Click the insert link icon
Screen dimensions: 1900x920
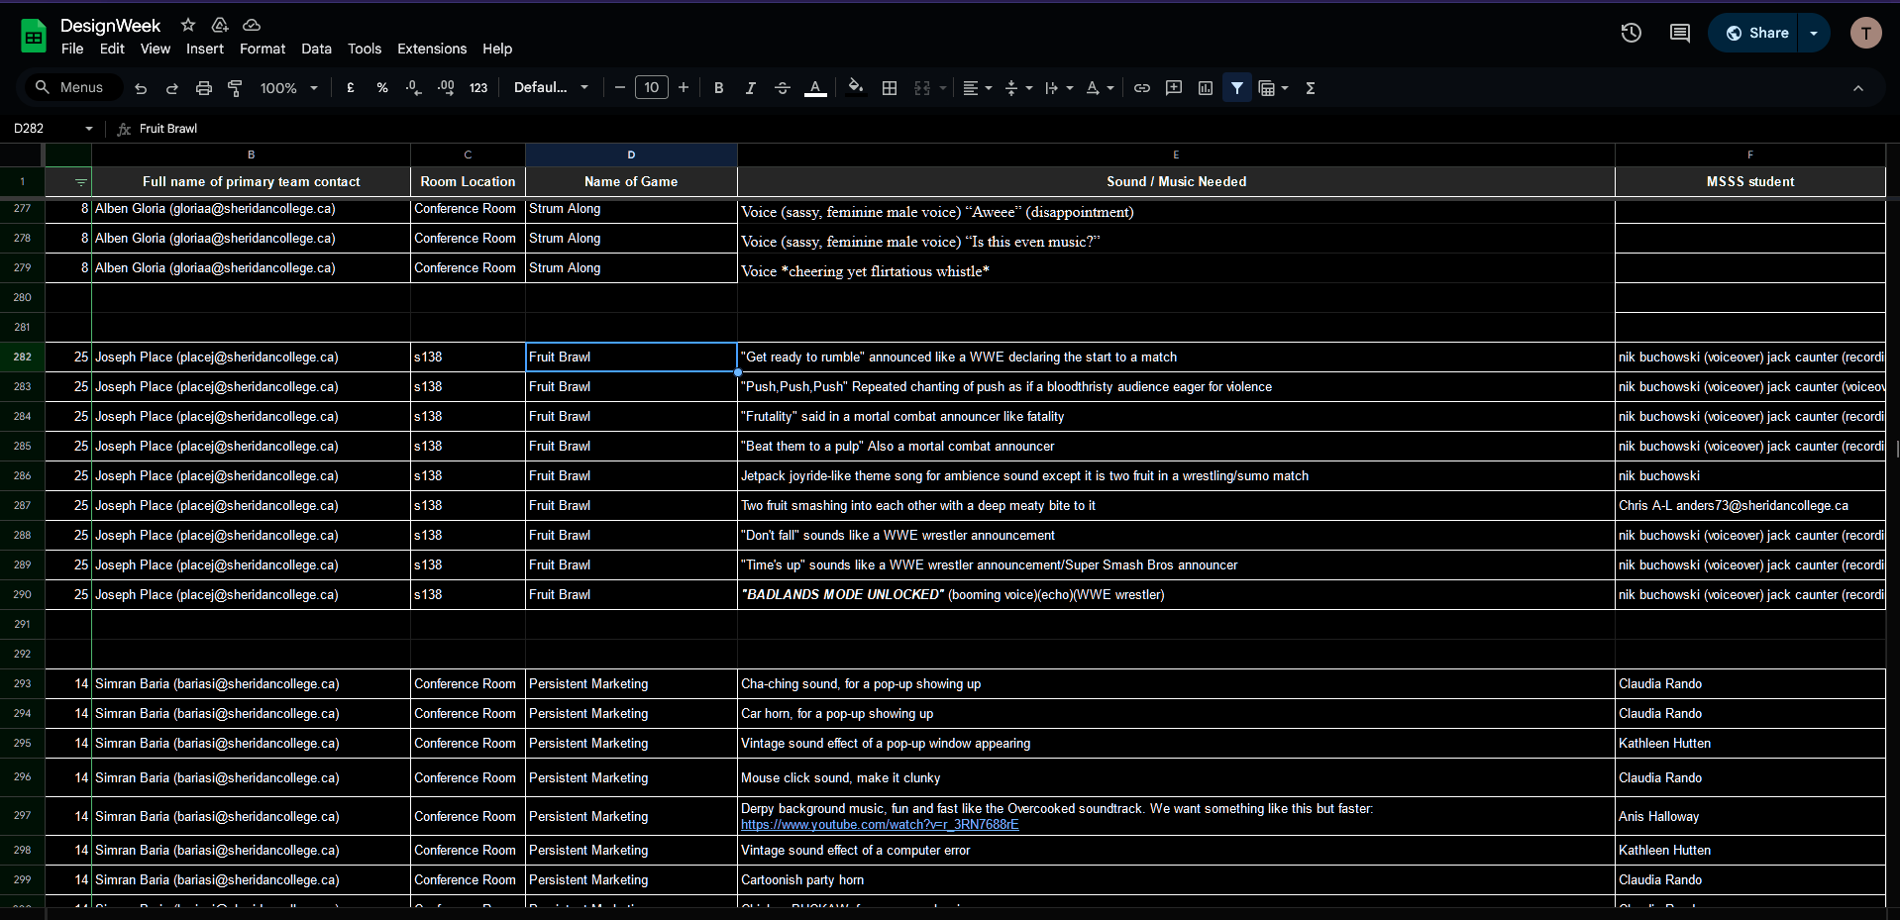click(x=1141, y=88)
